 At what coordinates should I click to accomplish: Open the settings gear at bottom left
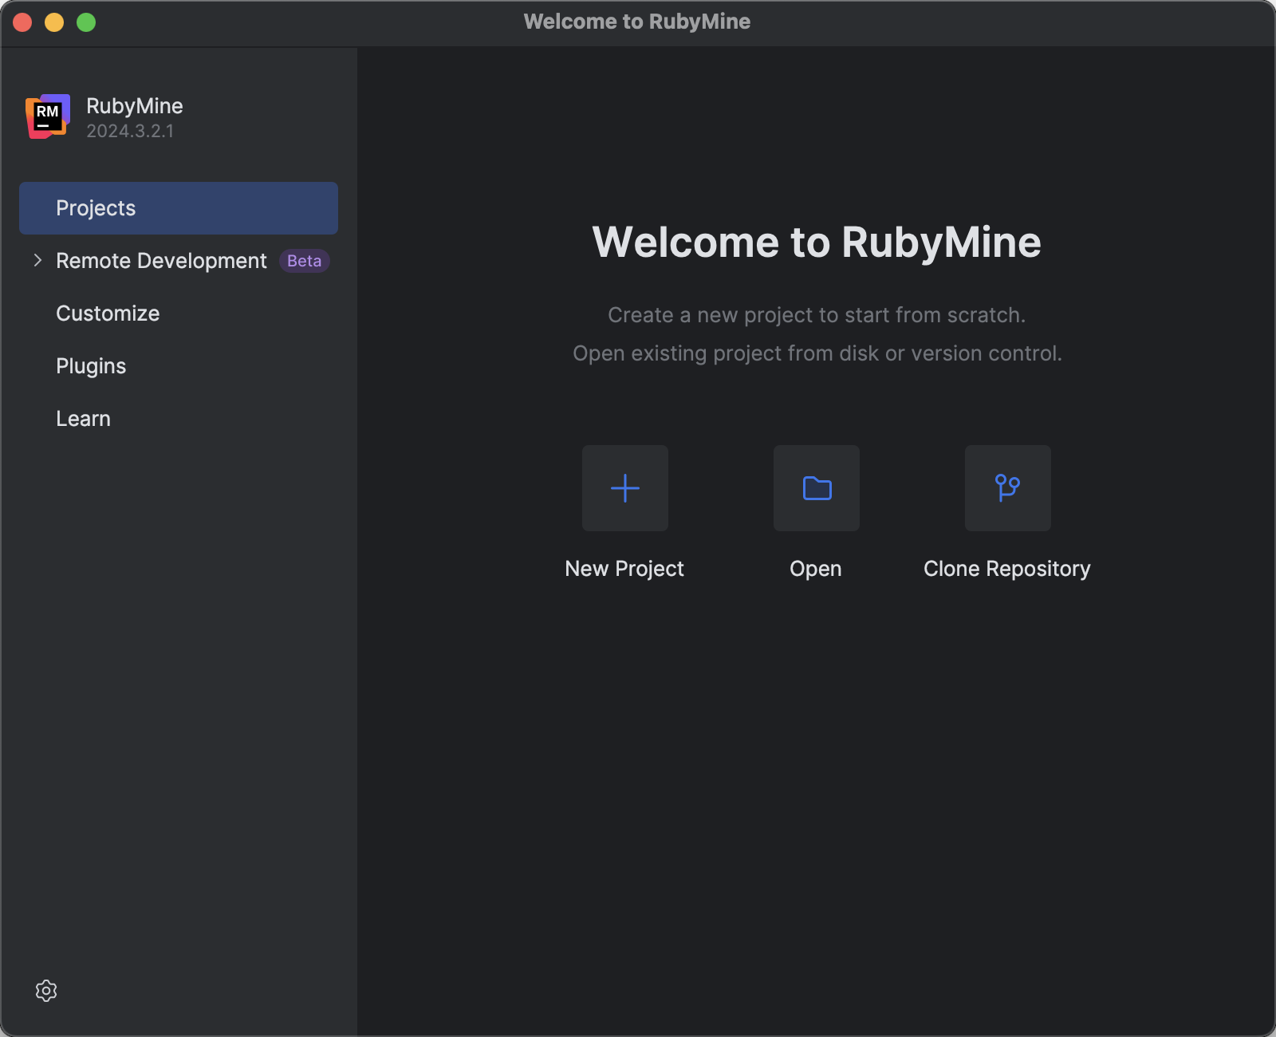coord(46,991)
